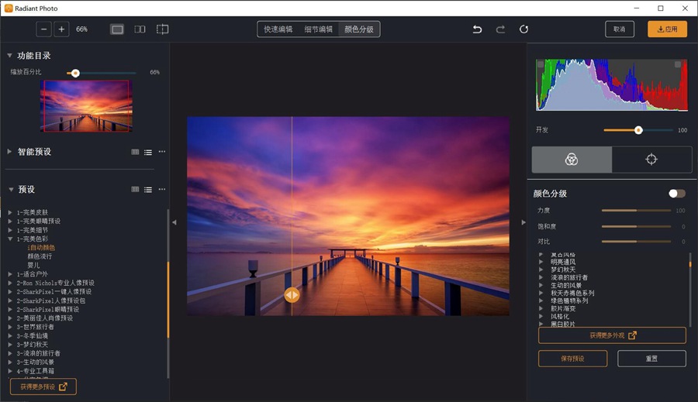Switch to the 快速编辑 tab
Image resolution: width=698 pixels, height=402 pixels.
(278, 29)
